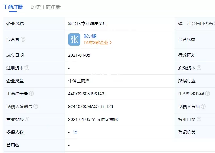Show the tooltip icon beside 工商注册号
The image size is (215, 153).
point(32,94)
